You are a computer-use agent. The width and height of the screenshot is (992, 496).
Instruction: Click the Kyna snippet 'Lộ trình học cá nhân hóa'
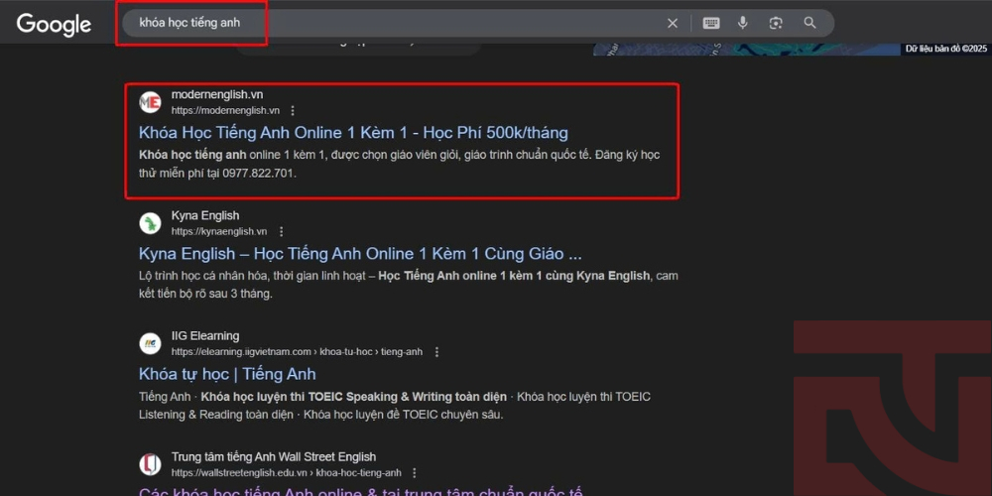pyautogui.click(x=409, y=286)
